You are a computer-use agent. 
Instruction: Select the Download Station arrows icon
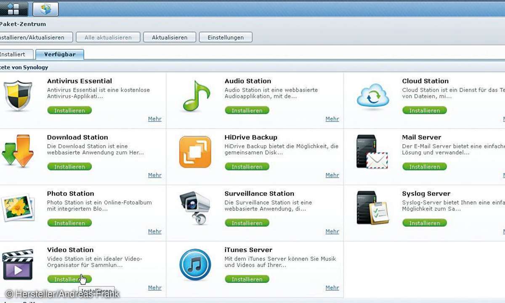coord(17,151)
